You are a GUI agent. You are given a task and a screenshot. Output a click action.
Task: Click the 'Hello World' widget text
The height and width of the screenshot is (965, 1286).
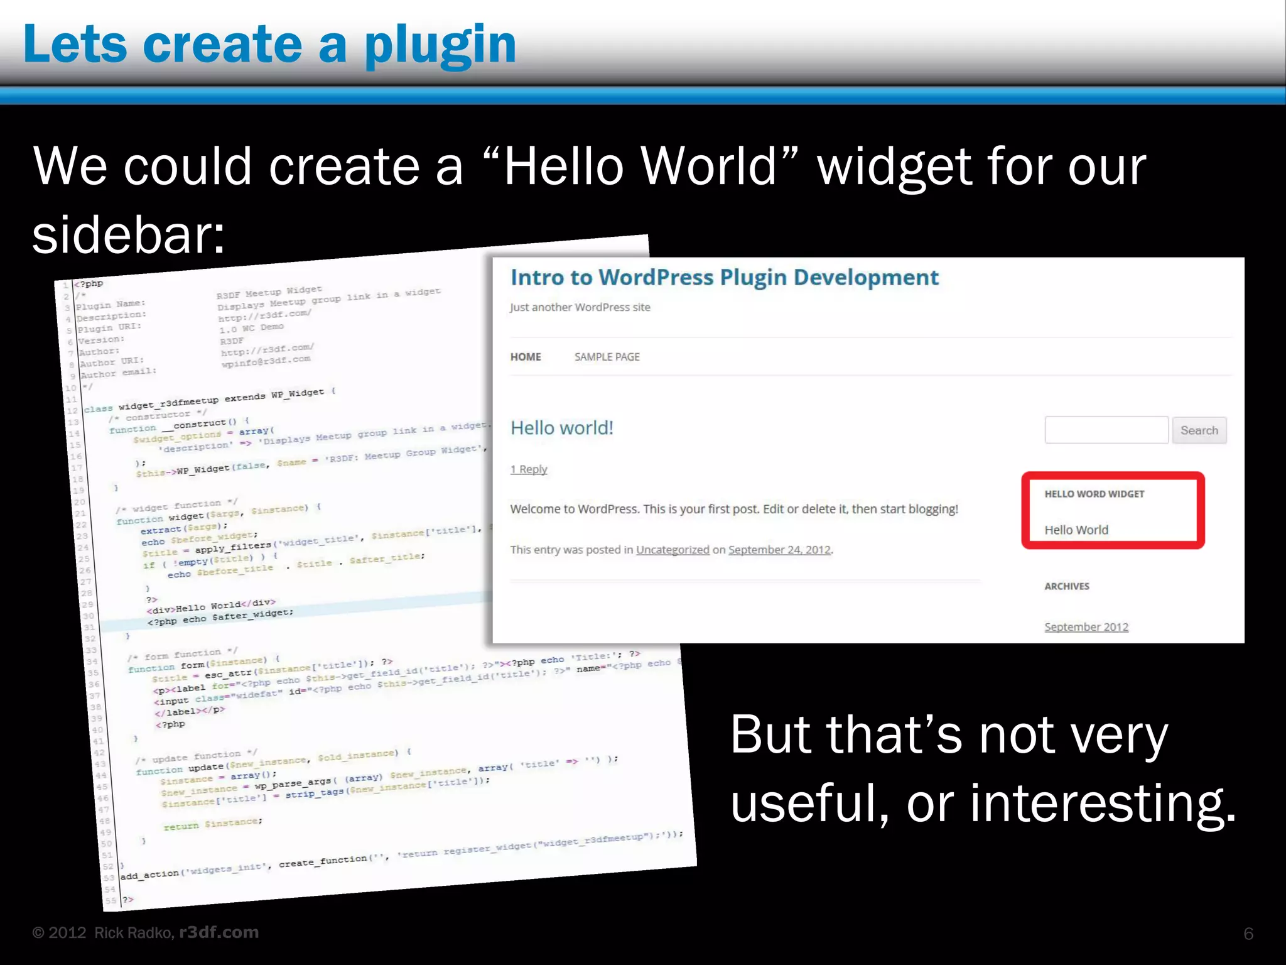click(1076, 530)
